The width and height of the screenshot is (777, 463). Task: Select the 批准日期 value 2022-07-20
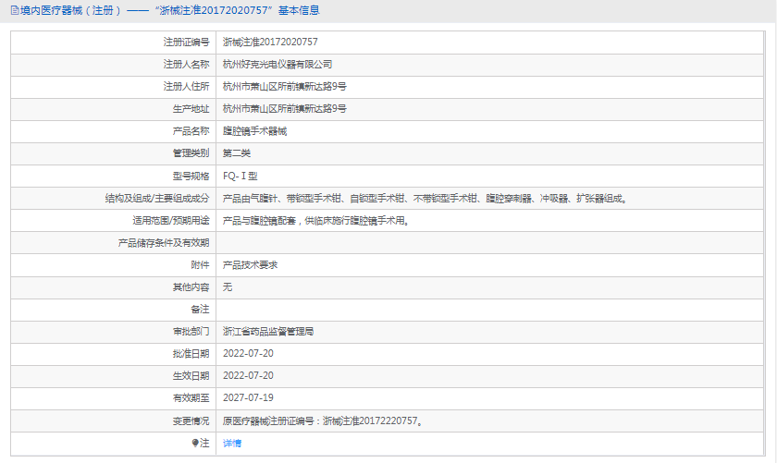[x=248, y=354]
